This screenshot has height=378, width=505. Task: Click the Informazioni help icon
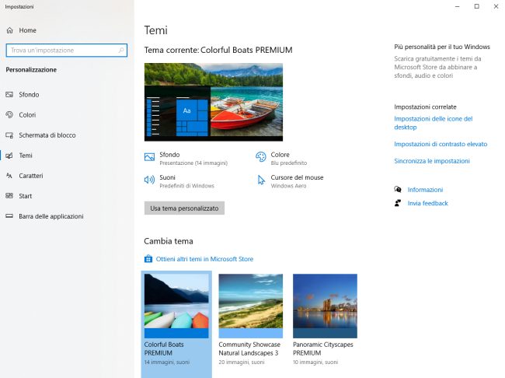[398, 189]
